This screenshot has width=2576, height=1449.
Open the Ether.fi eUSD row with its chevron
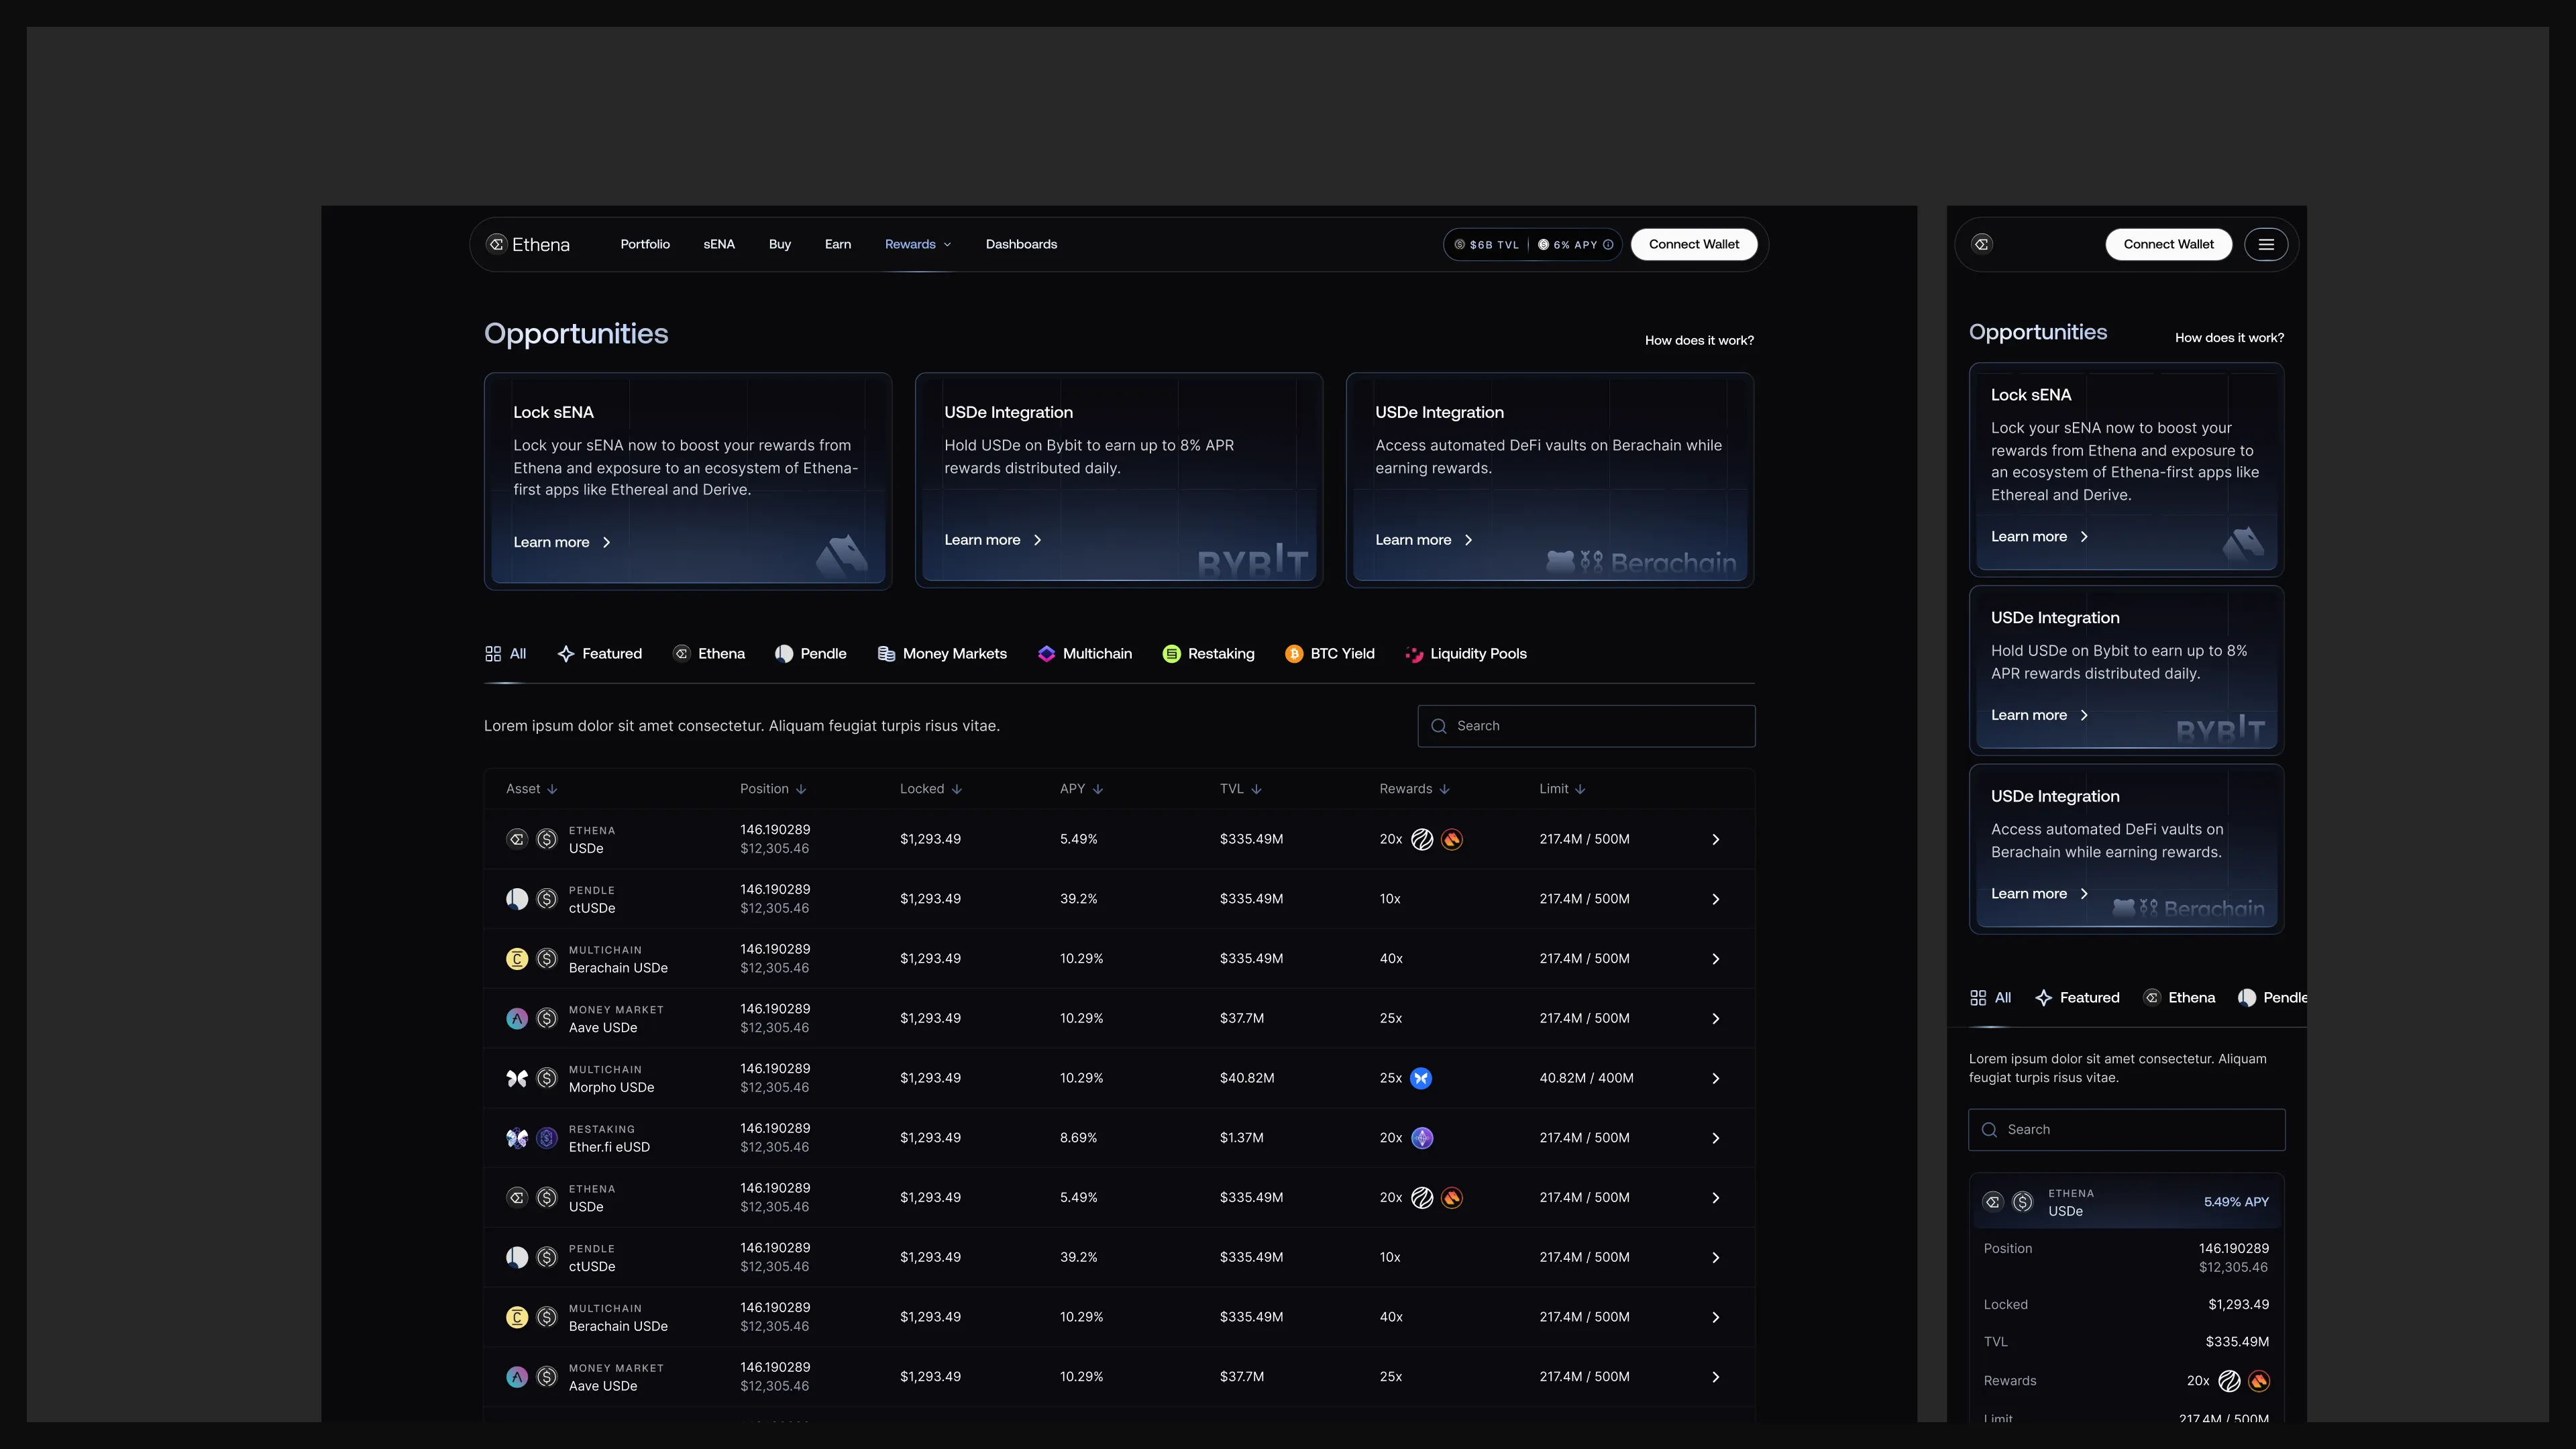pos(1716,1138)
